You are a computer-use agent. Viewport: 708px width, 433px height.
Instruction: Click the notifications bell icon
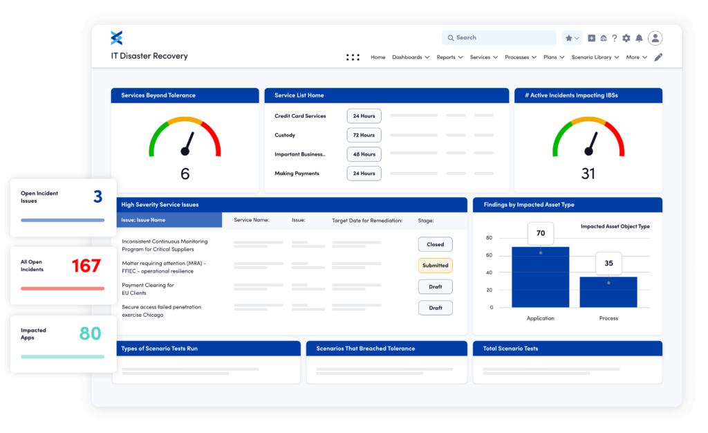(x=640, y=38)
